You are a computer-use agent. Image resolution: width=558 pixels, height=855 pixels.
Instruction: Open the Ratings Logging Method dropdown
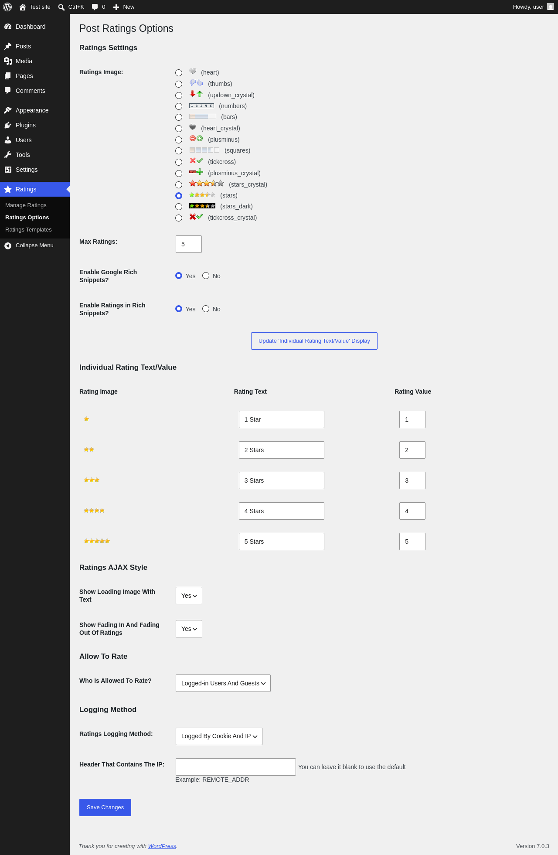pos(219,736)
